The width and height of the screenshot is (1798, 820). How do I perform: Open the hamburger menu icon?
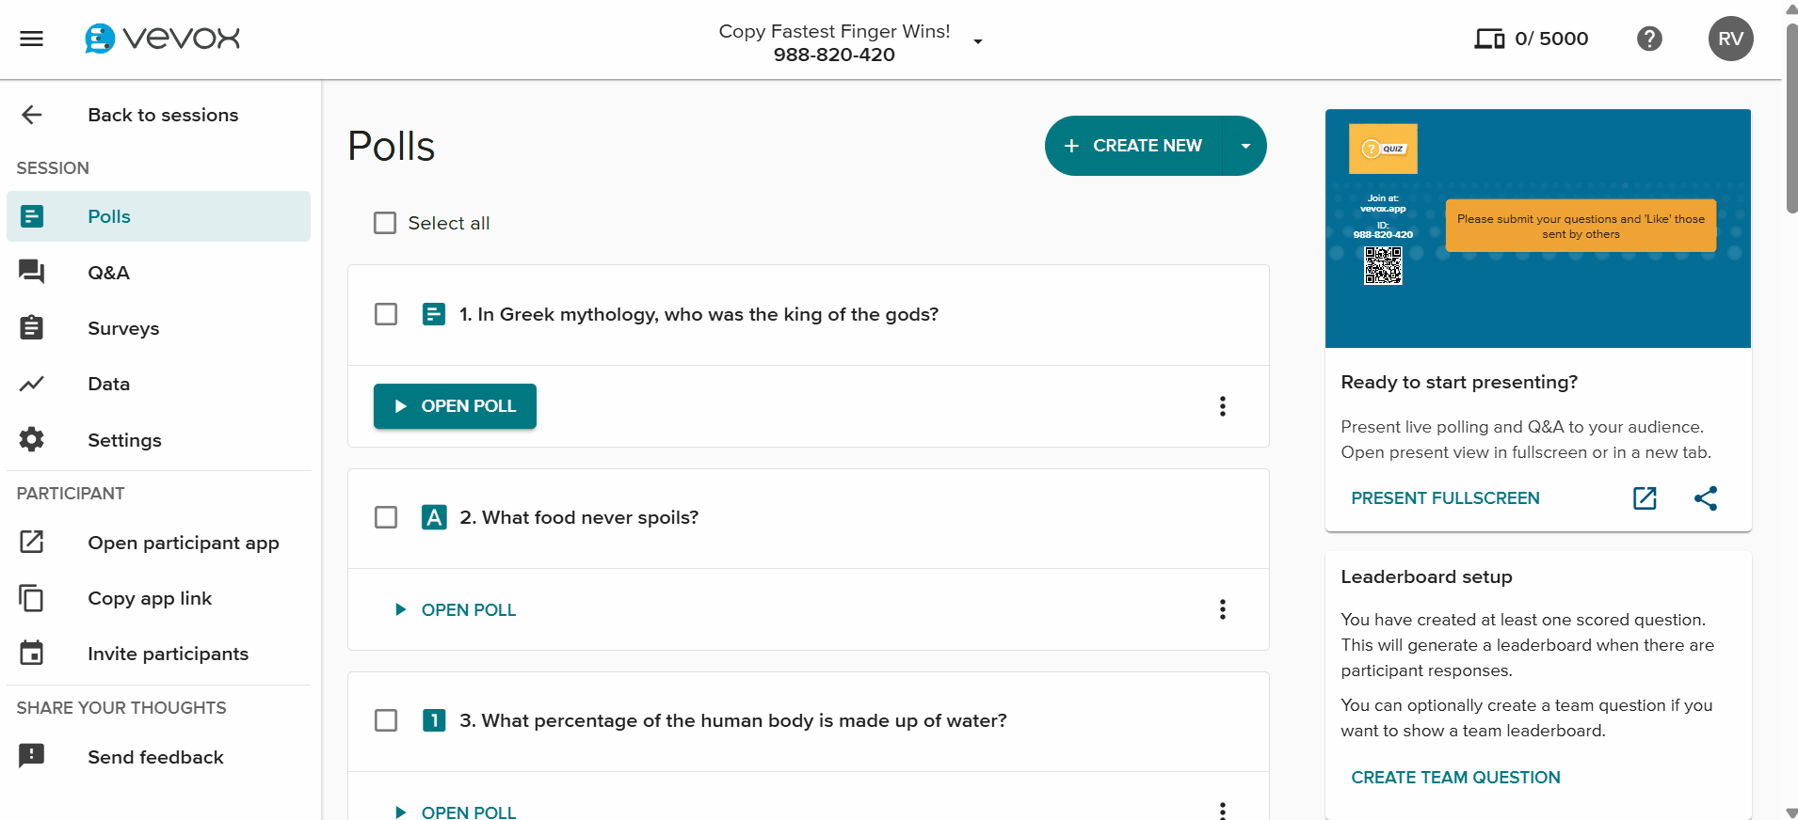[32, 39]
